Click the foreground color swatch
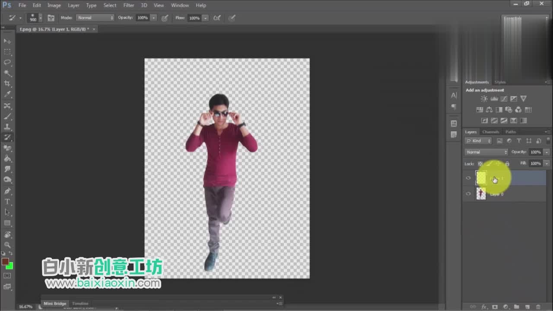The width and height of the screenshot is (553, 311). click(5, 261)
